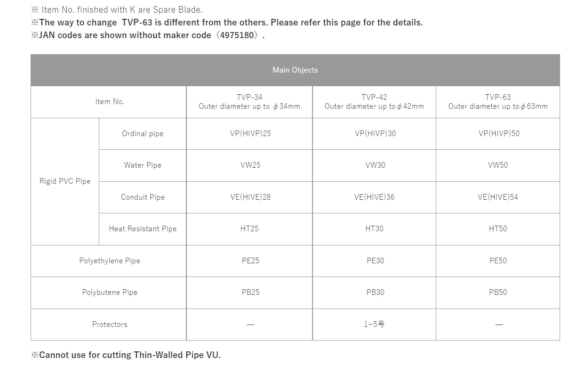Click the Rigid PVC Pipe row label
Image resolution: width=585 pixels, height=366 pixels.
pyautogui.click(x=65, y=181)
